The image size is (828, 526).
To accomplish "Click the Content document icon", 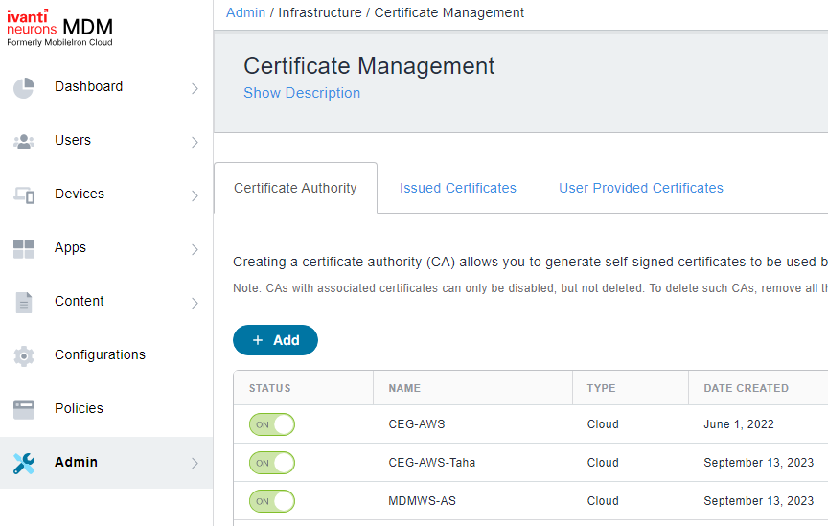I will coord(24,303).
